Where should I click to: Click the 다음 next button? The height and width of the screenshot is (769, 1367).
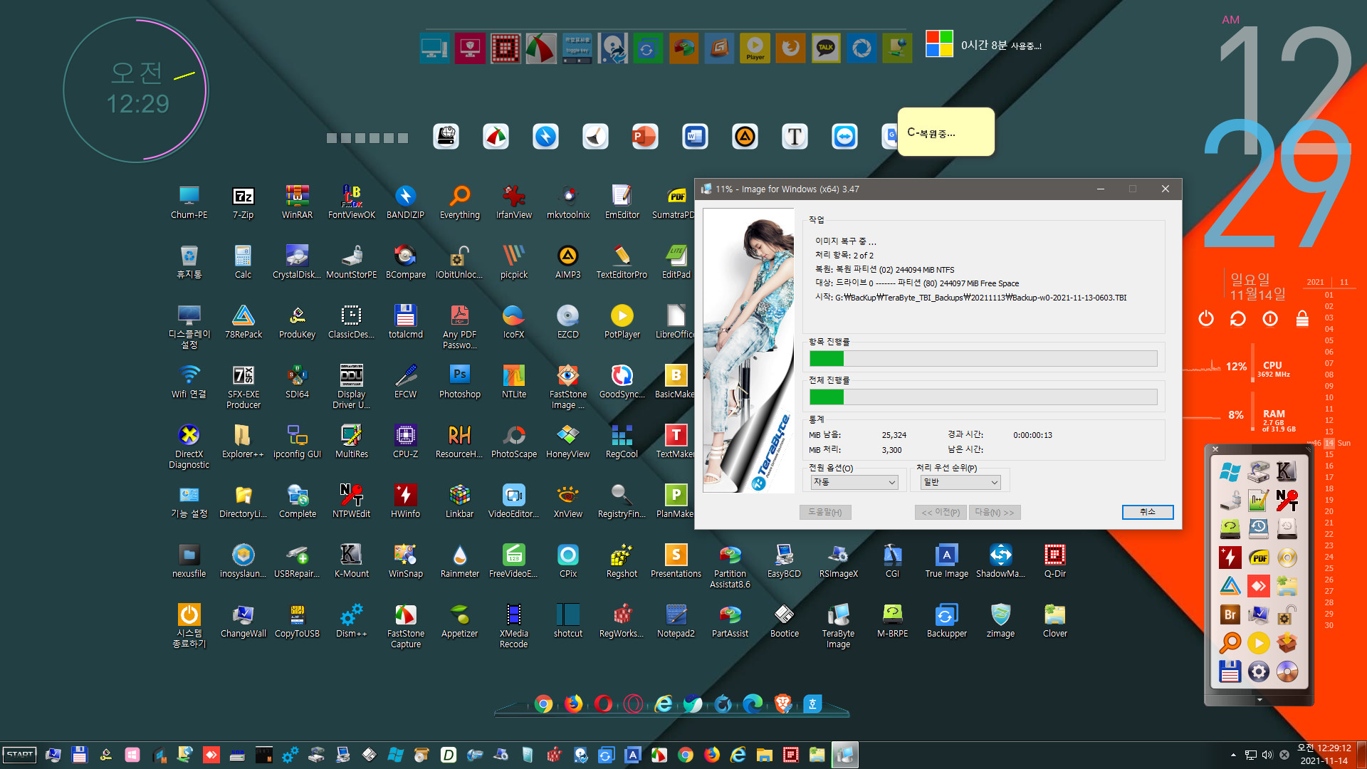[995, 512]
